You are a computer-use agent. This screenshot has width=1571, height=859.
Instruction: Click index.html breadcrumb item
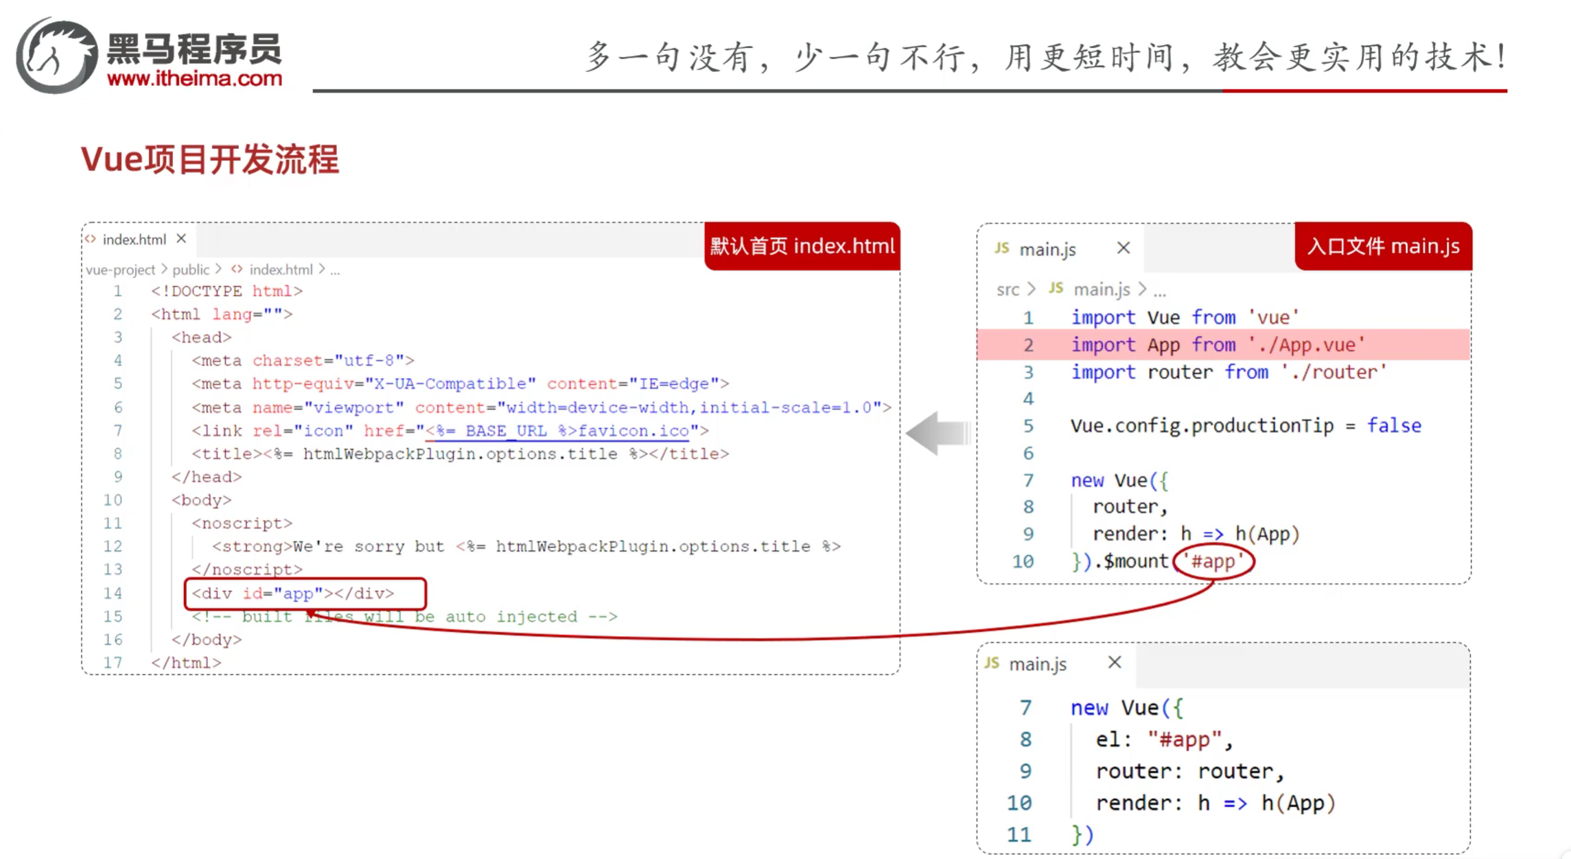(281, 270)
